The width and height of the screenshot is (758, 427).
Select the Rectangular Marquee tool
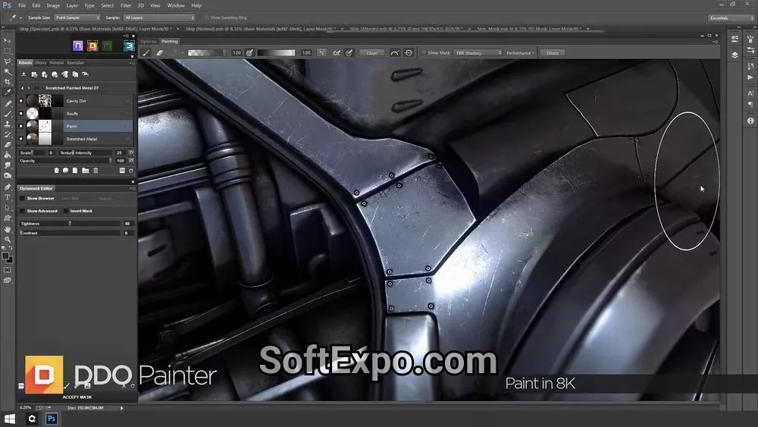(8, 51)
